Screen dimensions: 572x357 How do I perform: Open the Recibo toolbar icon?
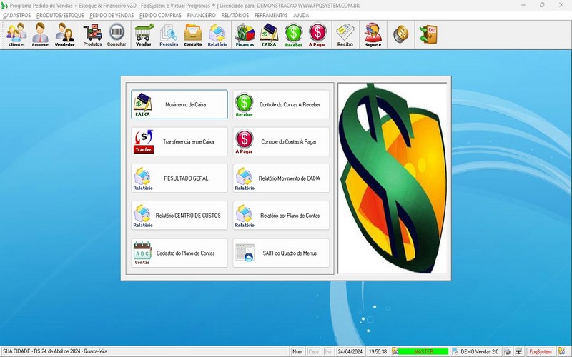pyautogui.click(x=345, y=34)
